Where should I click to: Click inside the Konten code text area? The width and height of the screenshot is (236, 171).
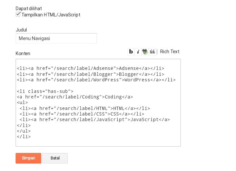pyautogui.click(x=98, y=103)
